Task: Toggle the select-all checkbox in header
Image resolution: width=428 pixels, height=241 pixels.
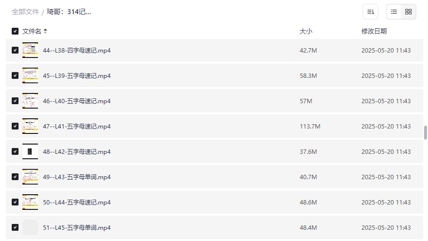Action: (15, 31)
